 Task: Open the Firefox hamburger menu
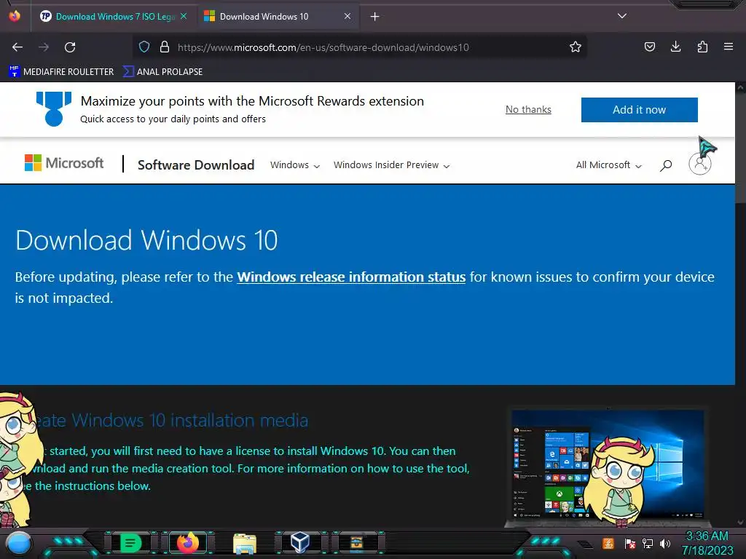pos(729,47)
